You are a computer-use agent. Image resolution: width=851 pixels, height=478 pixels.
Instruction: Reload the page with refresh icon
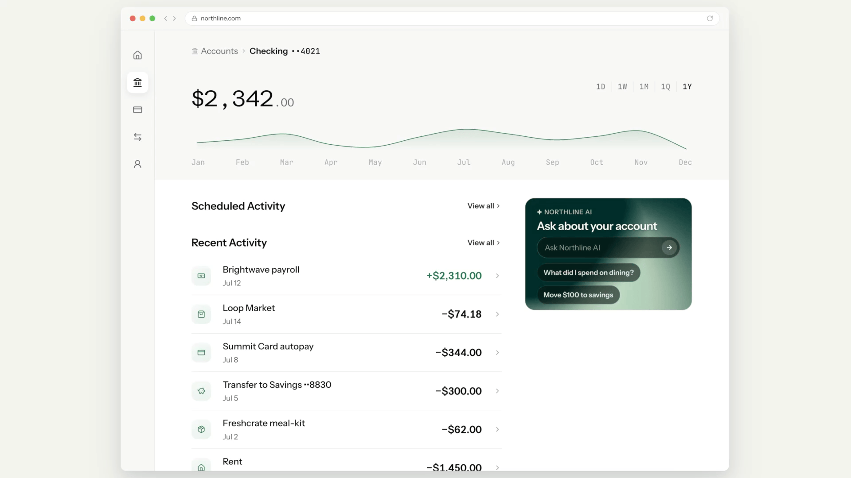pos(710,18)
